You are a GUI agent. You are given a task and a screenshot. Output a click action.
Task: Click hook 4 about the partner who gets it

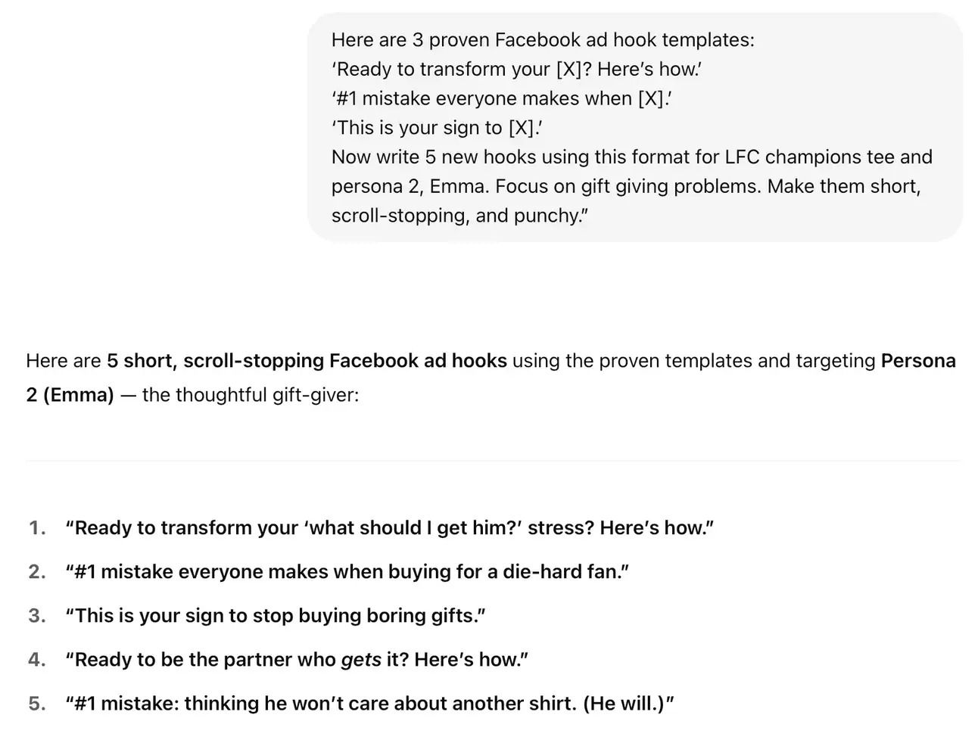click(297, 659)
